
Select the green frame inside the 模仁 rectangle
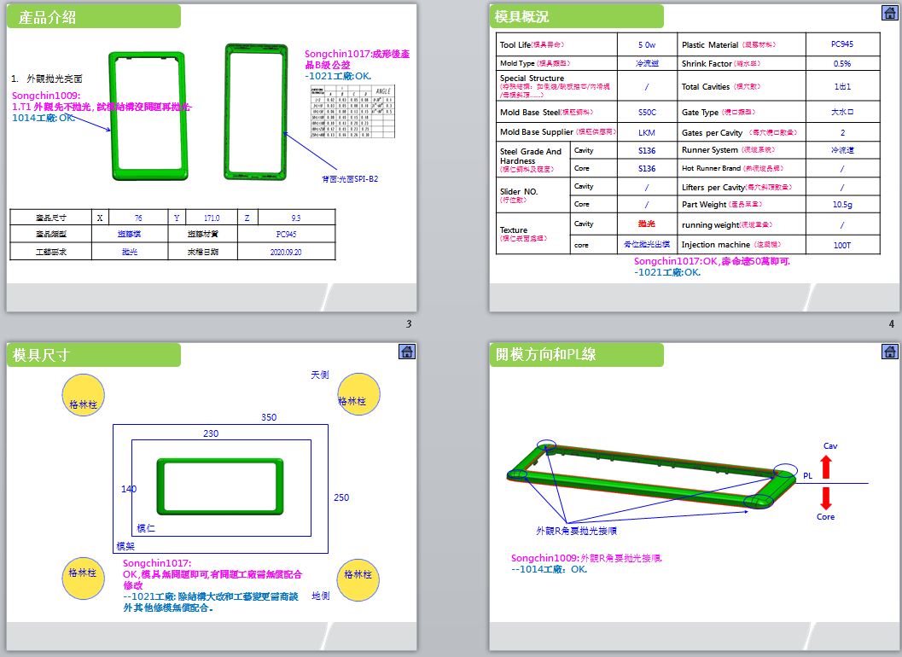220,487
